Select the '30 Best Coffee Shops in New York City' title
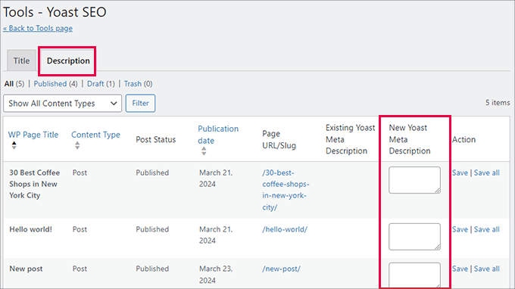The width and height of the screenshot is (515, 289). click(35, 184)
